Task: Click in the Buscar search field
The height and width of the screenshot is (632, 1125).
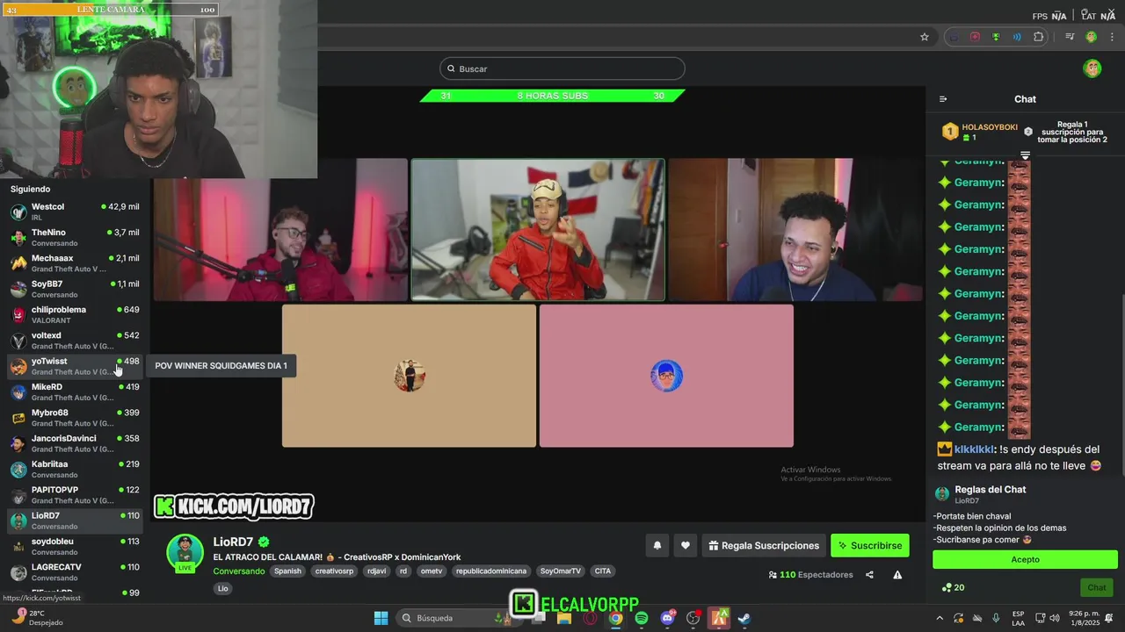Action: click(x=562, y=68)
